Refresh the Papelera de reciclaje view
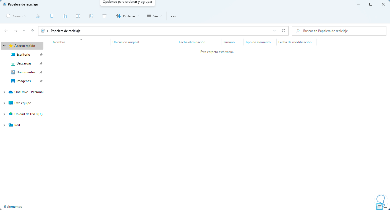Image resolution: width=390 pixels, height=210 pixels. [283, 31]
